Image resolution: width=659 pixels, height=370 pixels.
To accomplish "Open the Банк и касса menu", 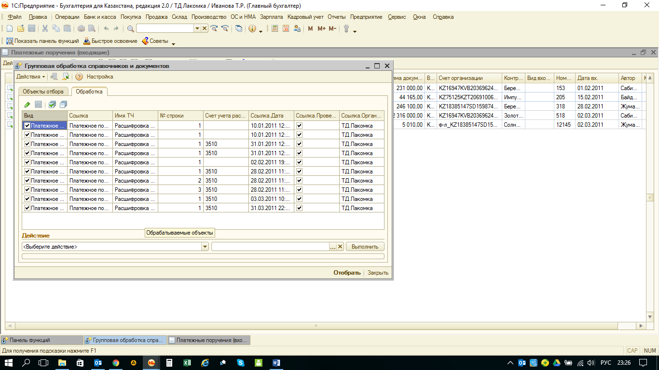I will pyautogui.click(x=100, y=17).
